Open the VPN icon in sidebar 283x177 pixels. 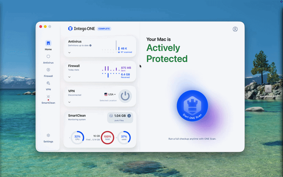[x=48, y=83]
